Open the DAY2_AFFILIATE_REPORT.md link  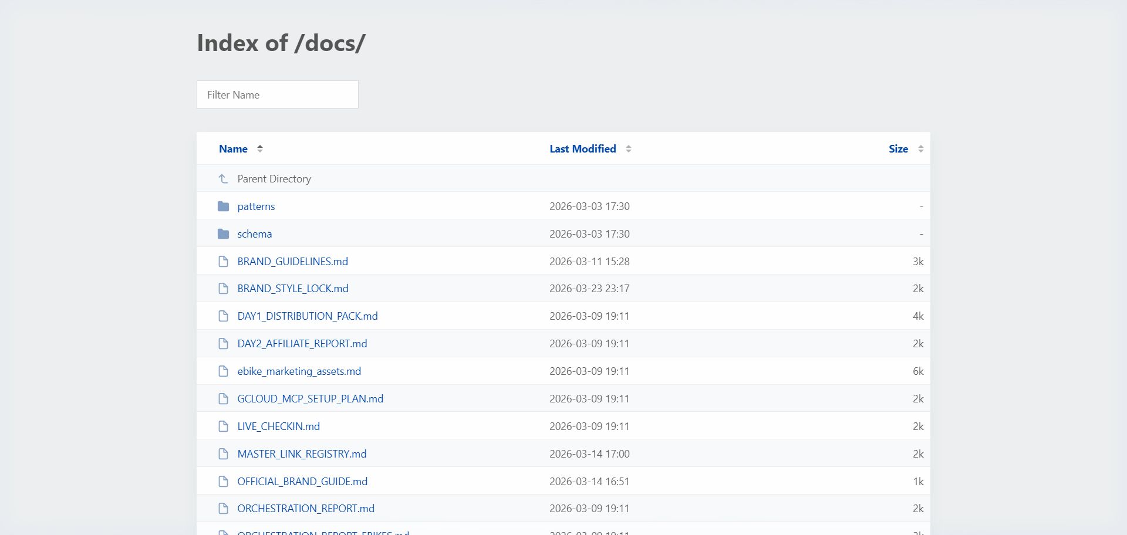(302, 344)
